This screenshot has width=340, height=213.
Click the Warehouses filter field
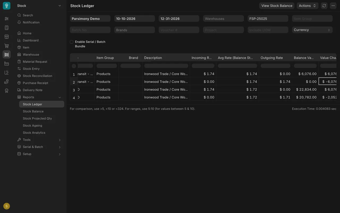click(223, 19)
